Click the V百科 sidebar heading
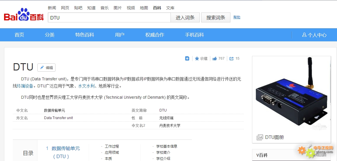Screen dimensions: 337x161 point(262,155)
